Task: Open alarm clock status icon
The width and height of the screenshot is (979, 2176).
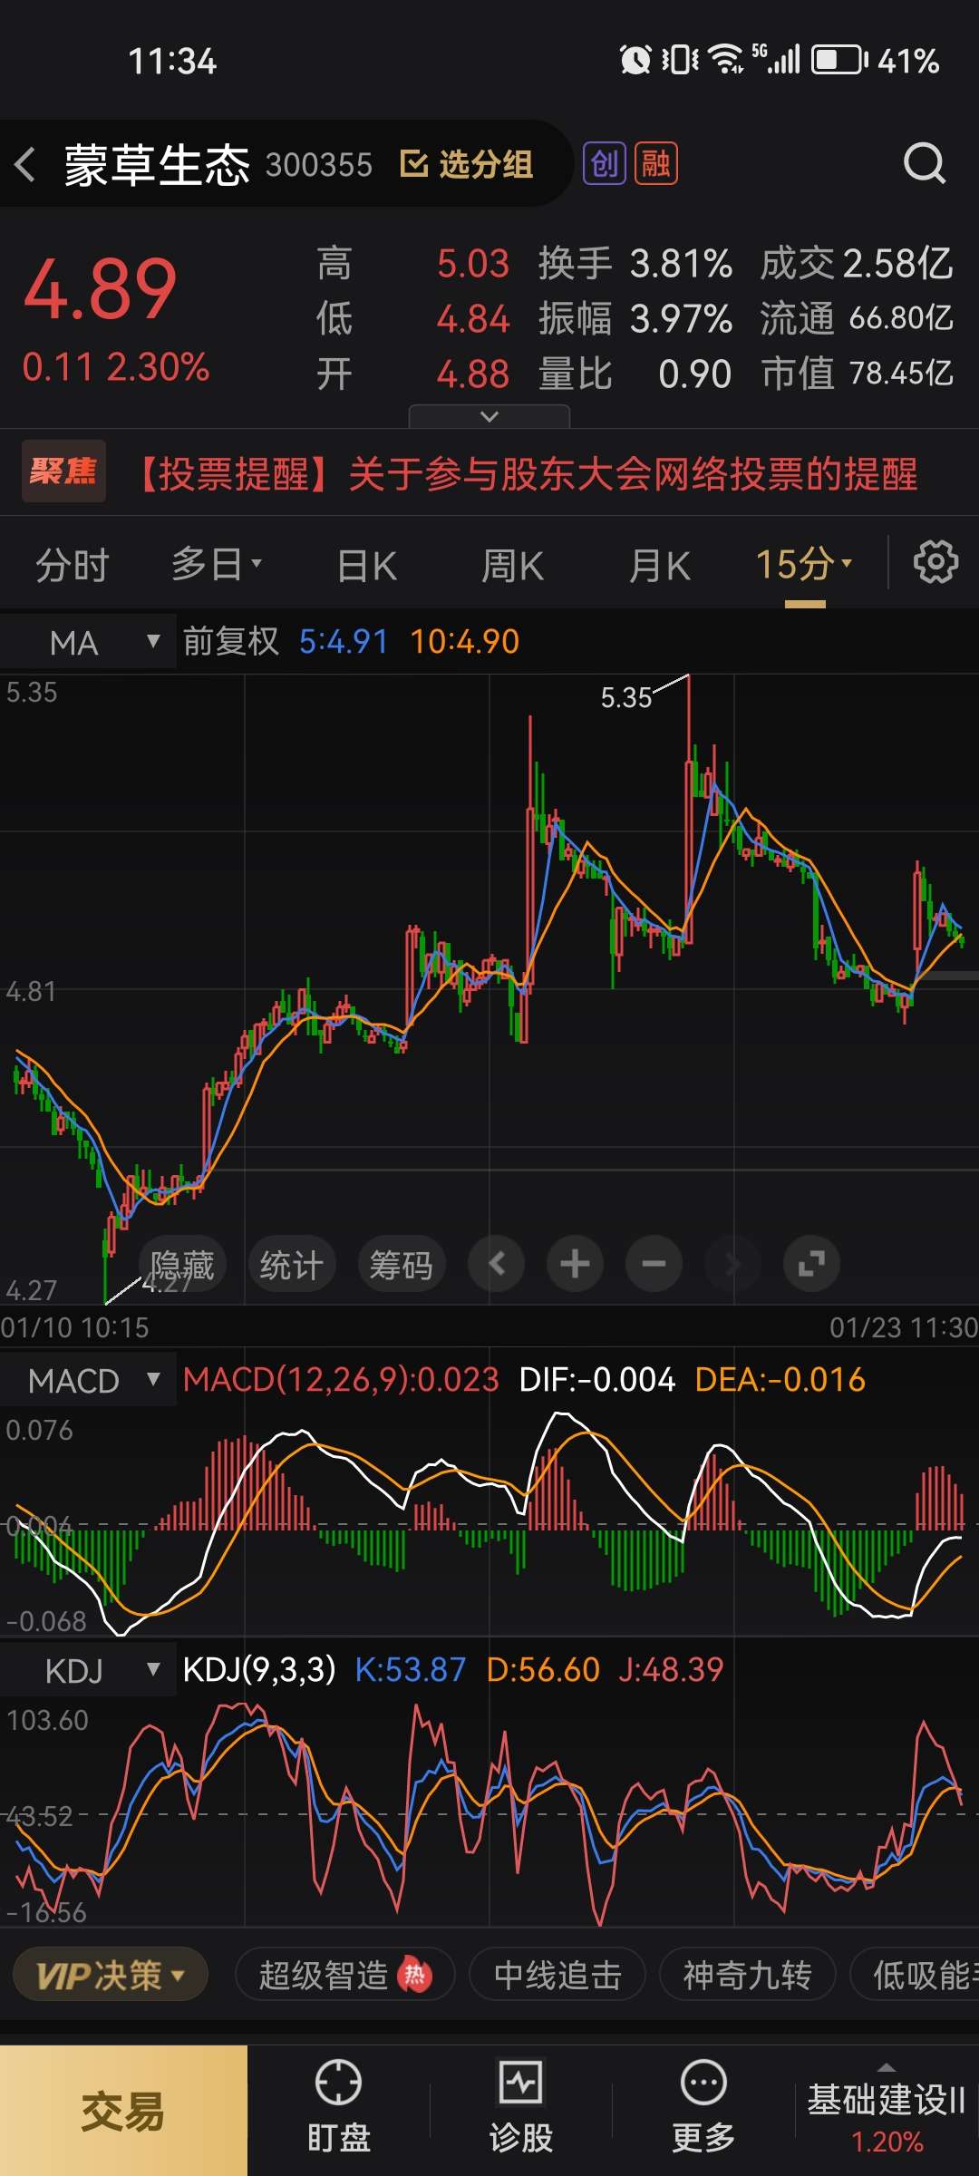Action: pyautogui.click(x=635, y=61)
